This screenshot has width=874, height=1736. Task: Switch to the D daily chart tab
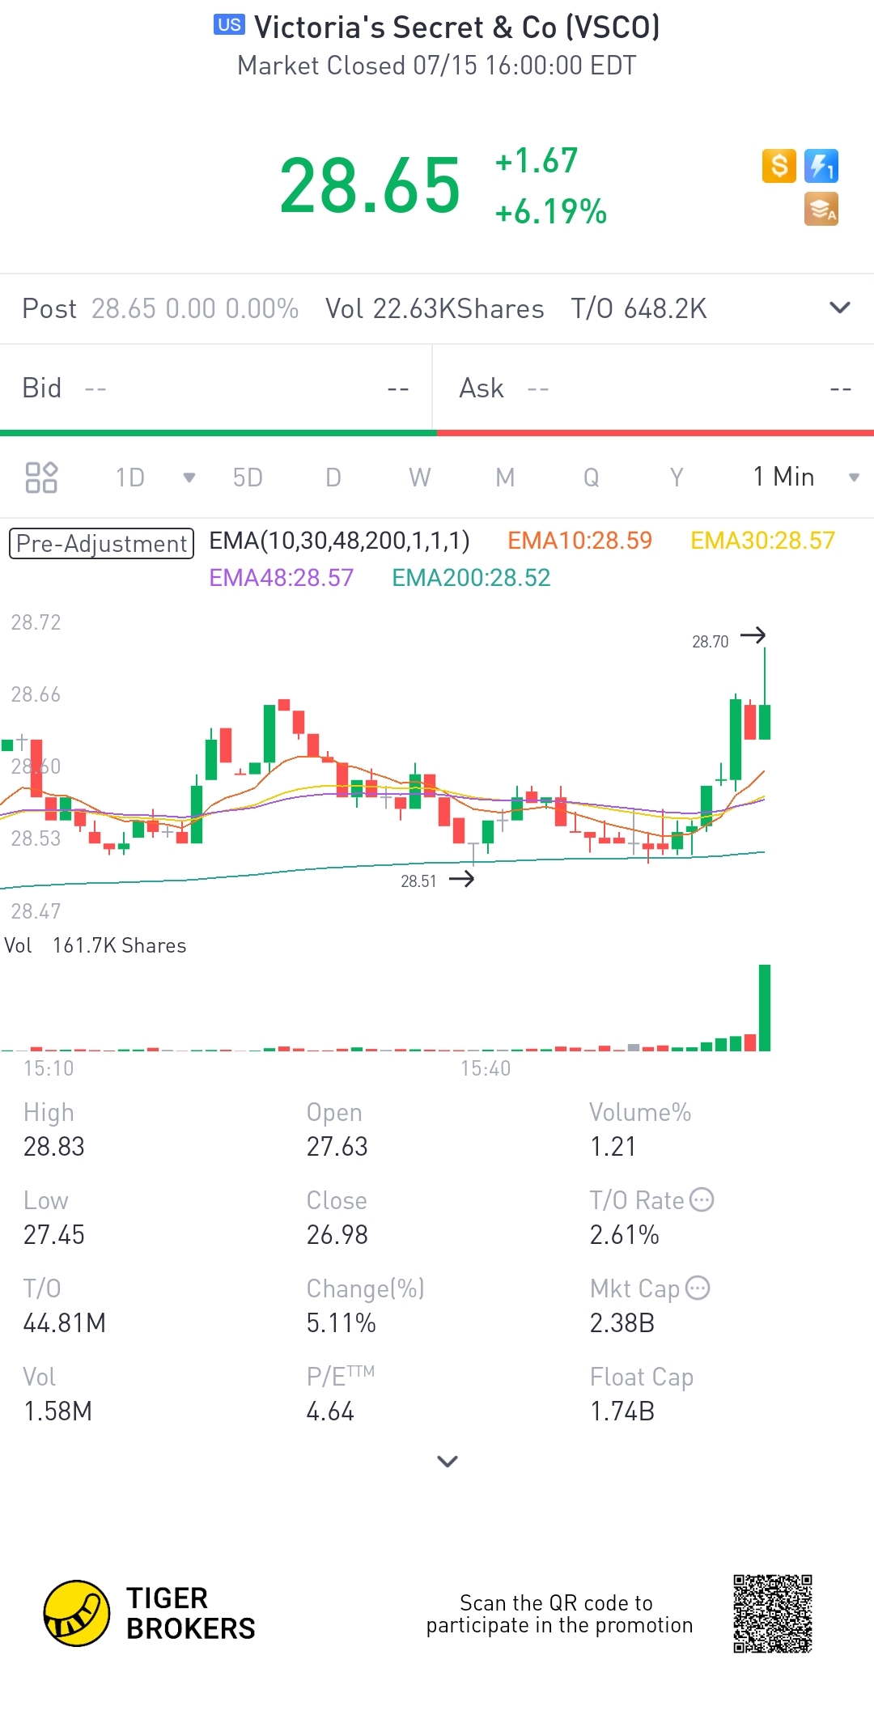(x=333, y=478)
